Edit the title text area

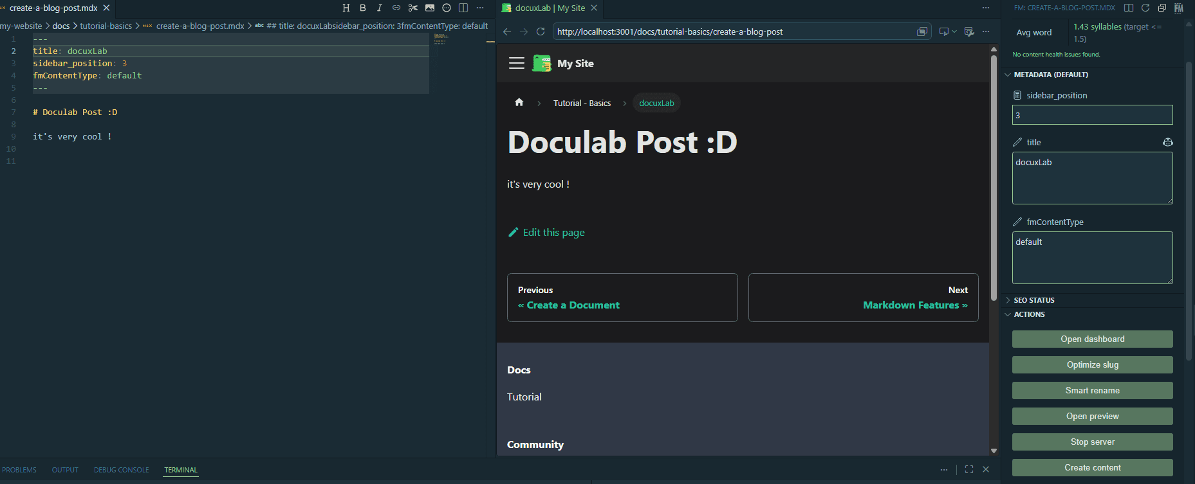[1093, 178]
